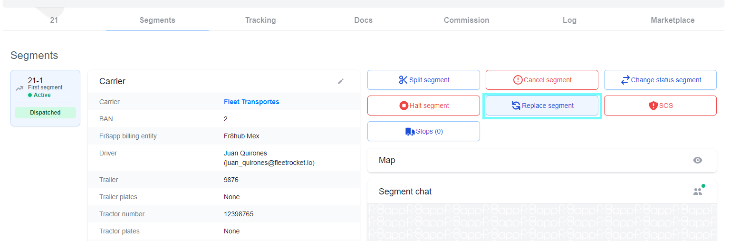
Task: Click the Carrier panel heading
Action: (112, 81)
